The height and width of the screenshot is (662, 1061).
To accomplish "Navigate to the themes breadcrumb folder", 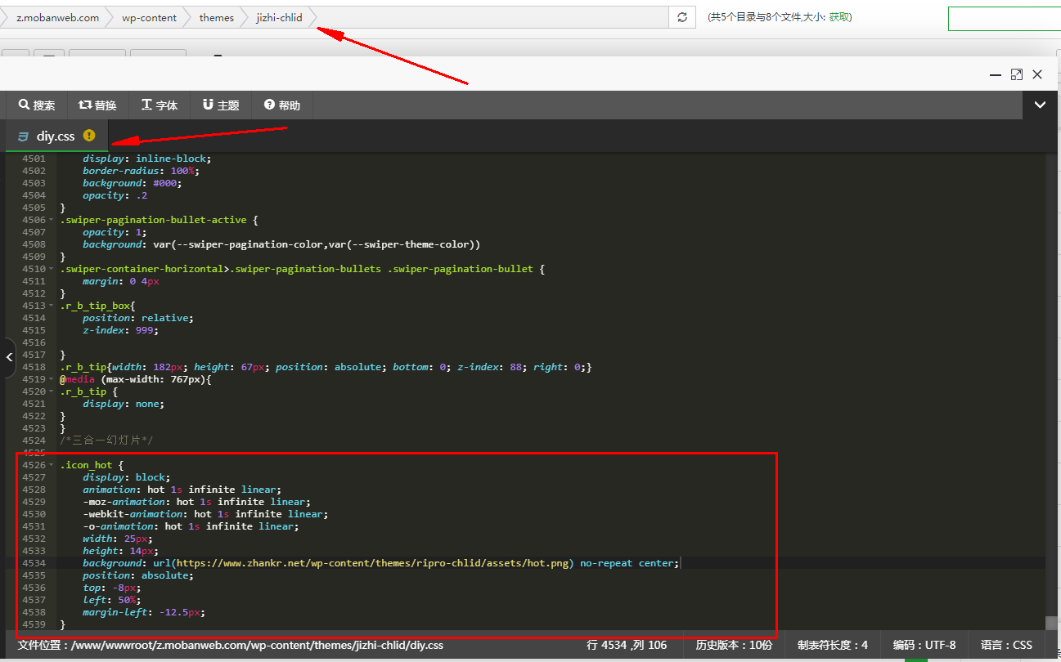I will click(216, 17).
